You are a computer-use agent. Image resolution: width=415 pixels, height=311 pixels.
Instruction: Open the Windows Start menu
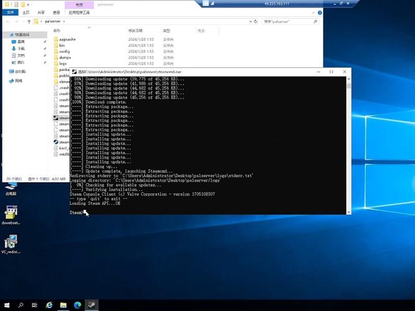coord(7,305)
